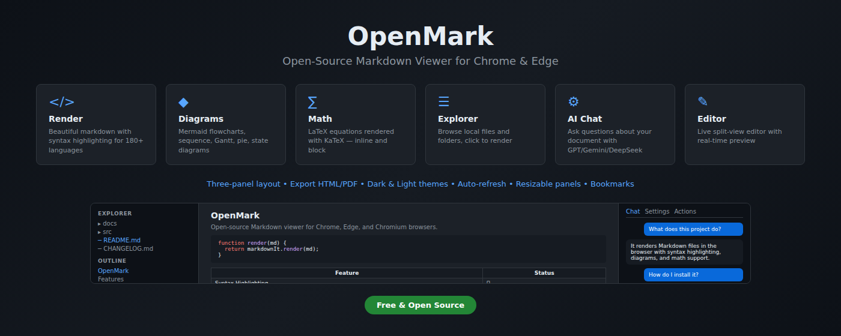Image resolution: width=841 pixels, height=336 pixels.
Task: Select the Math feature card title
Action: pos(320,119)
